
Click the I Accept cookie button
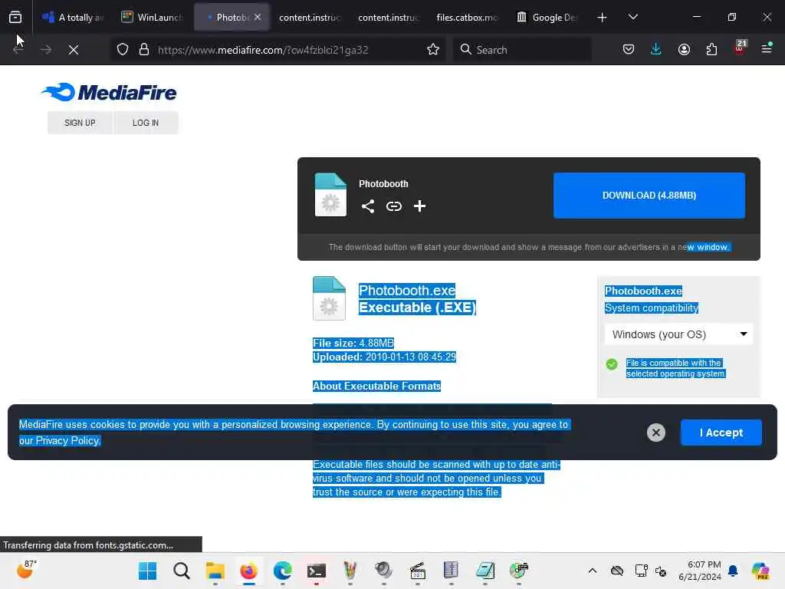pos(721,433)
